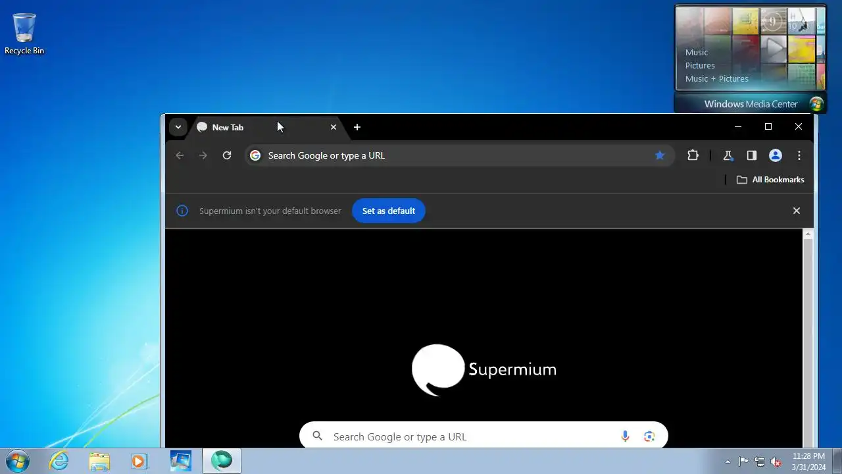Open the Windows Start menu
The width and height of the screenshot is (842, 474).
[16, 461]
